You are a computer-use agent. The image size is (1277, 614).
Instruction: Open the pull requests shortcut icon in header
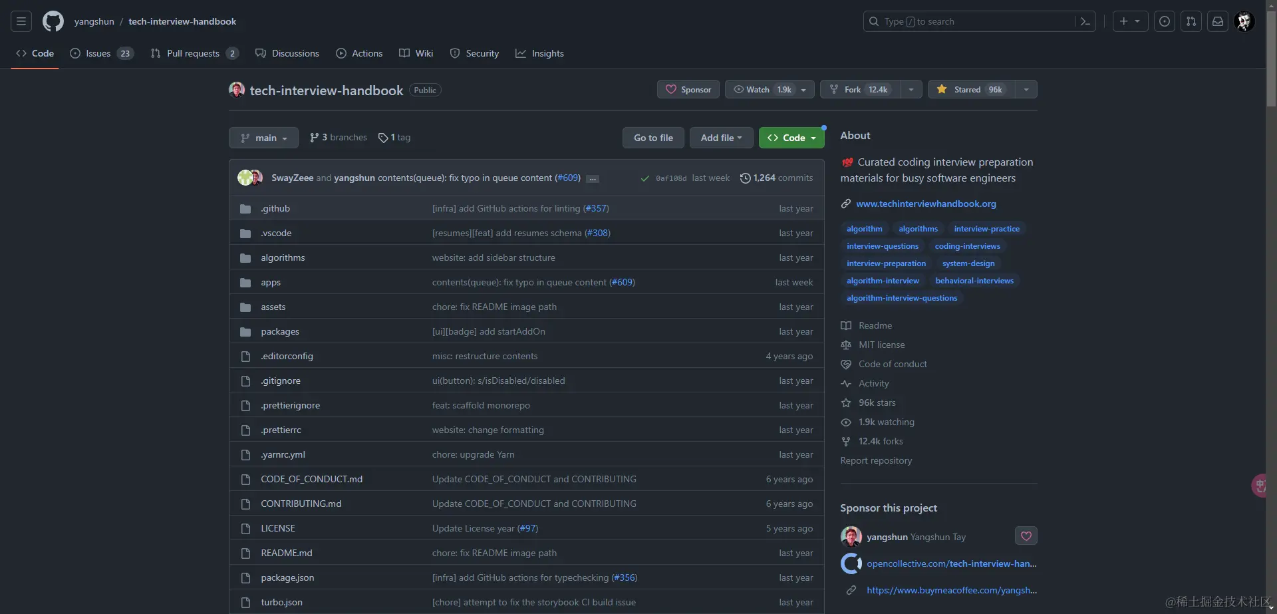[x=1191, y=21]
